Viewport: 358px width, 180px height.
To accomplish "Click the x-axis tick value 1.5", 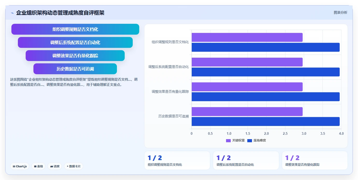I will (x=248, y=134).
